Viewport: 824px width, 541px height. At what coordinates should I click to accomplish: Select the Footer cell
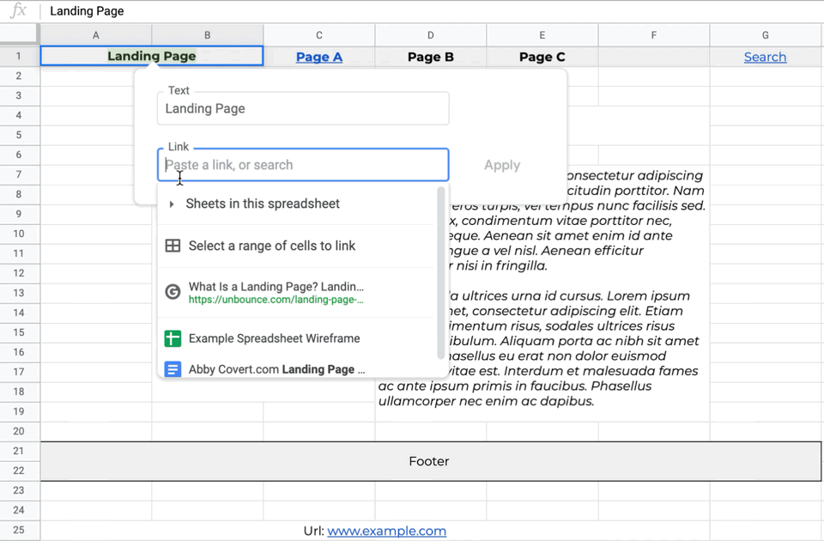[430, 461]
